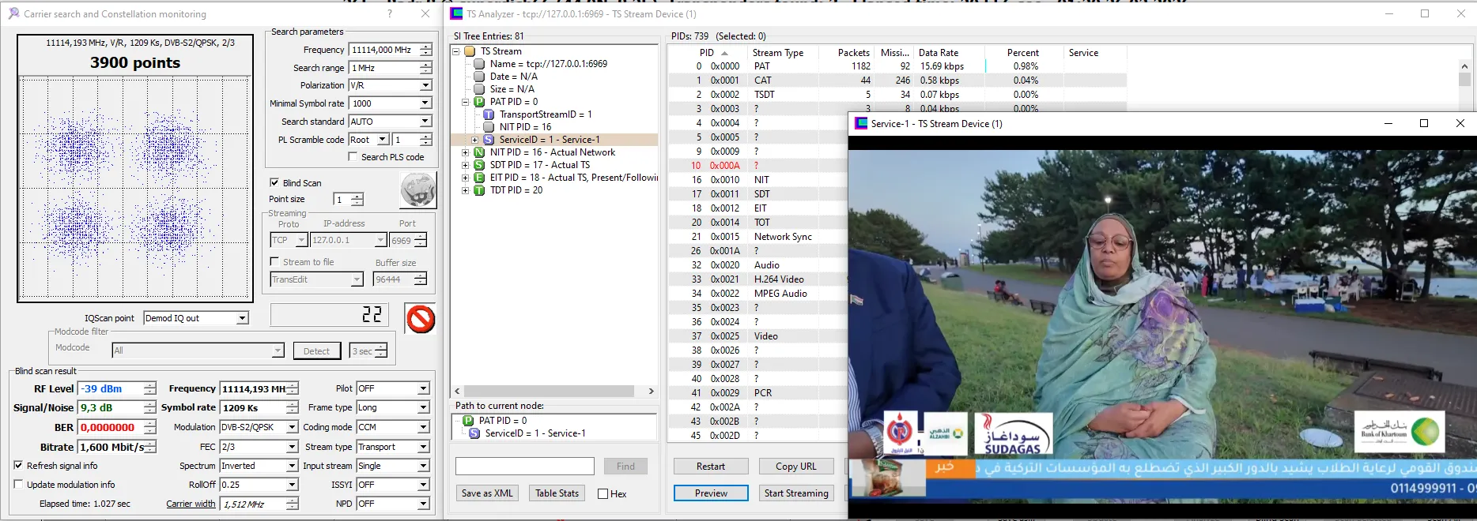Click the search text field beside Find
Image resolution: width=1477 pixels, height=521 pixels.
tap(525, 467)
